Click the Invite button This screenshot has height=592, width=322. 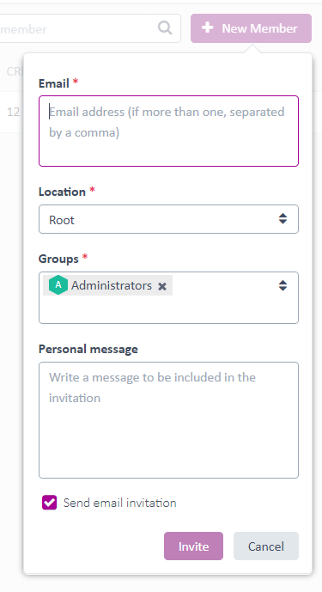tap(193, 546)
